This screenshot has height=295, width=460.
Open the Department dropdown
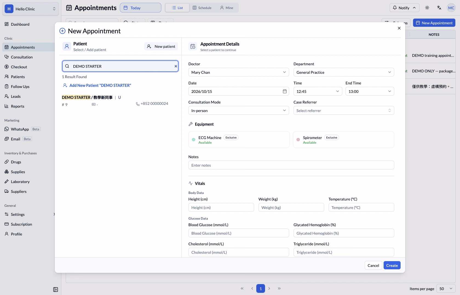pyautogui.click(x=344, y=72)
